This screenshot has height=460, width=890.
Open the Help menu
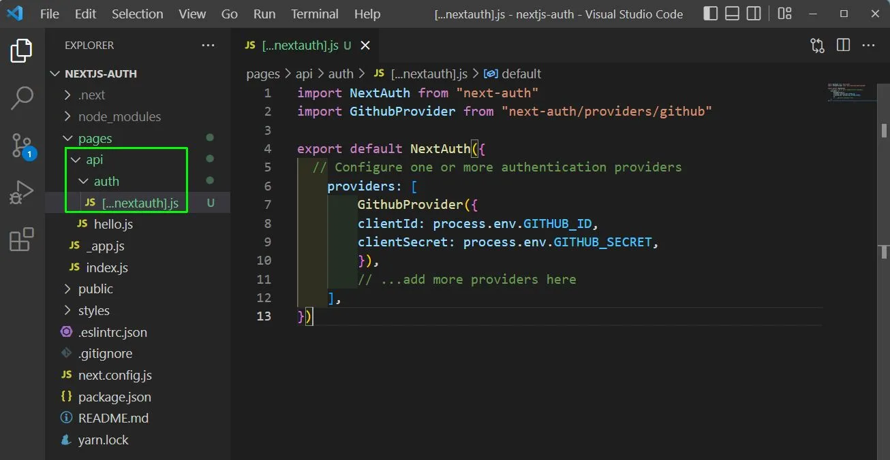367,14
